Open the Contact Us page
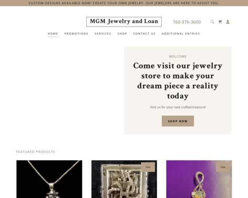 coord(144,34)
